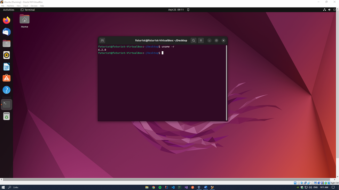Launch LibreOffice Writer from the dock

click(7, 67)
